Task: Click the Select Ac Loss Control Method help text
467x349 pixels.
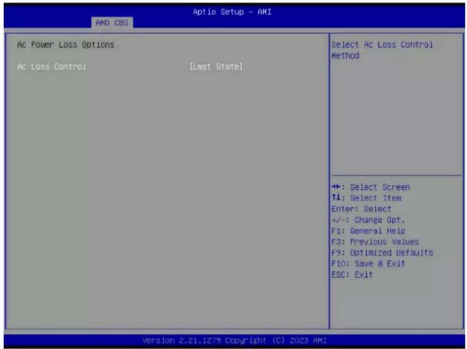Action: 382,50
